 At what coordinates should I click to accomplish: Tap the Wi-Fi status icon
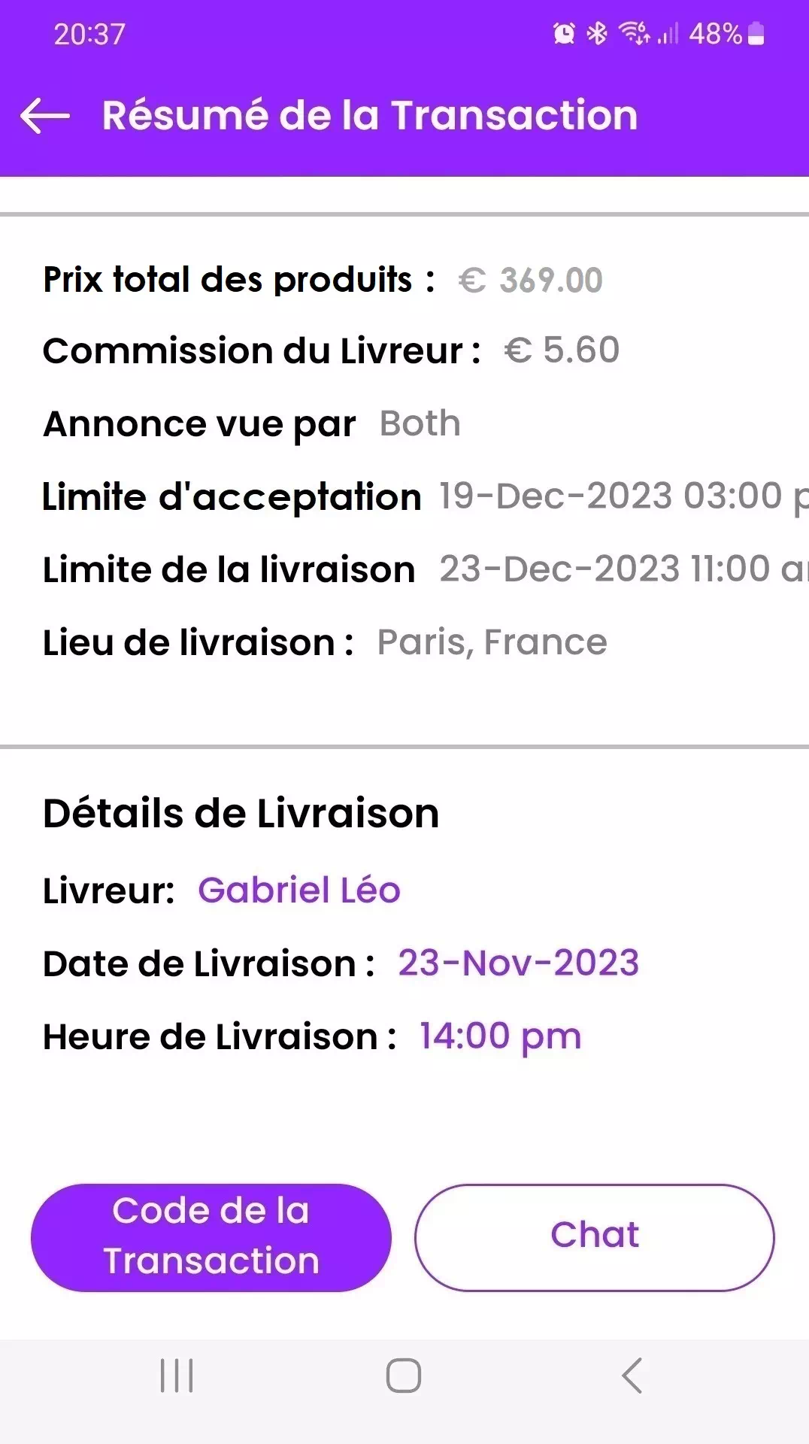(x=634, y=34)
